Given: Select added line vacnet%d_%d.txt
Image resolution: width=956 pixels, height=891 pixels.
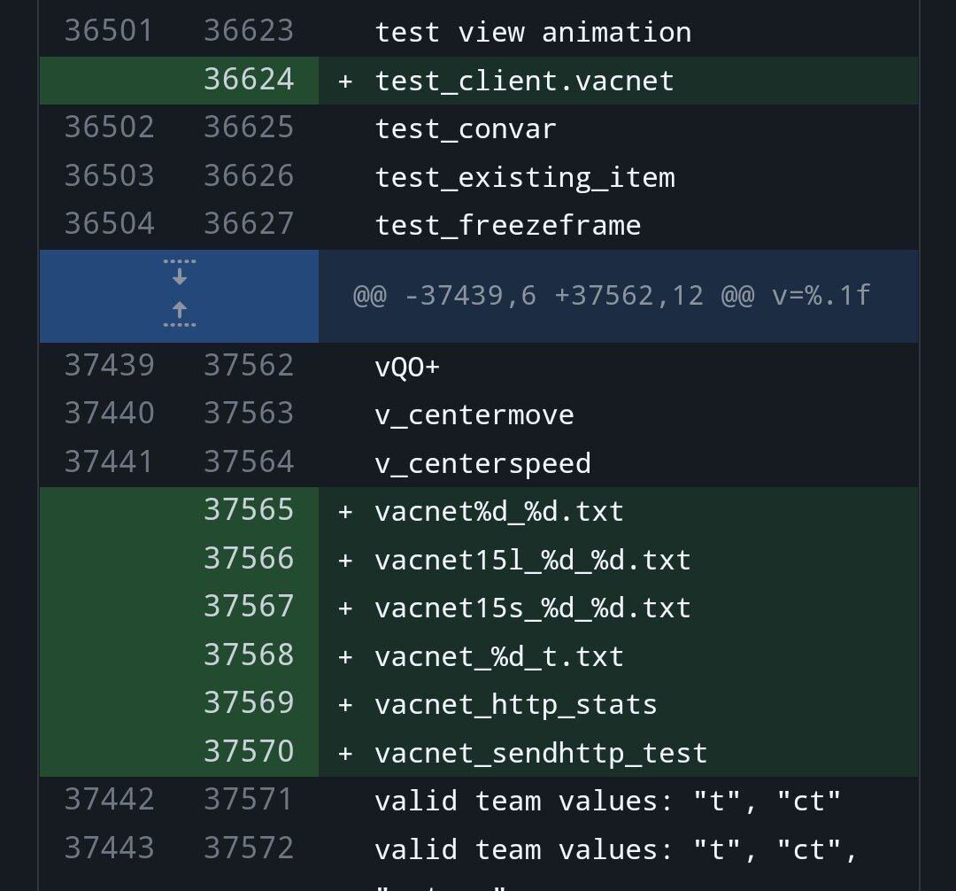Looking at the screenshot, I should 498,511.
